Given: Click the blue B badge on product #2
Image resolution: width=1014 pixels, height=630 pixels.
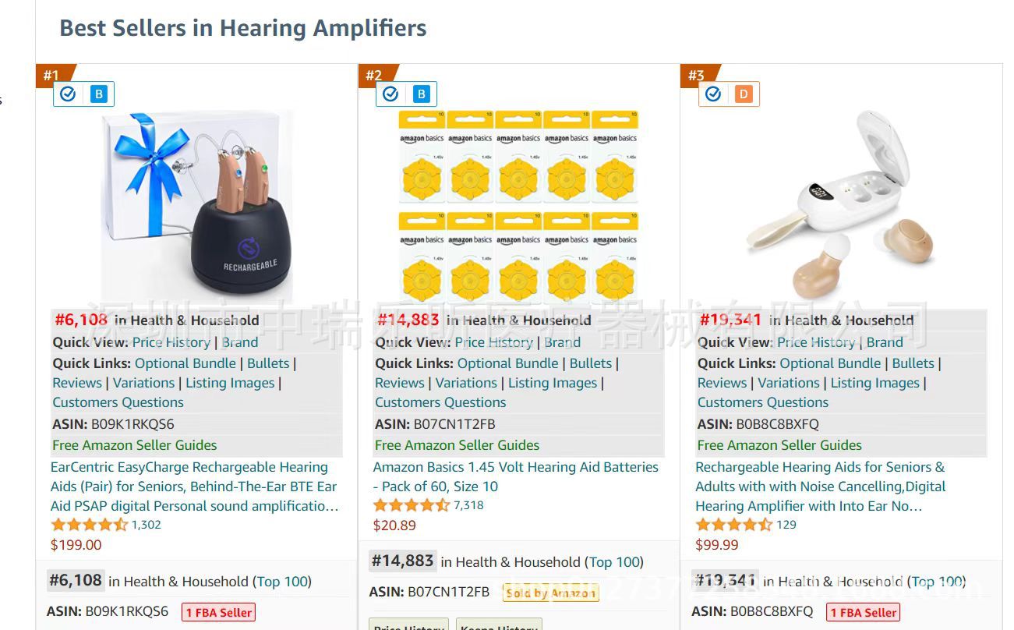Looking at the screenshot, I should coord(421,94).
